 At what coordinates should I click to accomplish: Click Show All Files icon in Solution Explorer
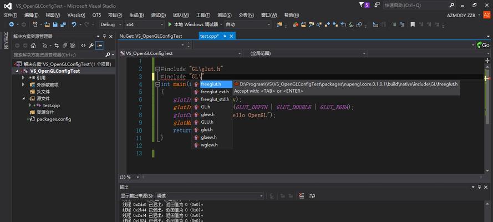click(x=73, y=46)
